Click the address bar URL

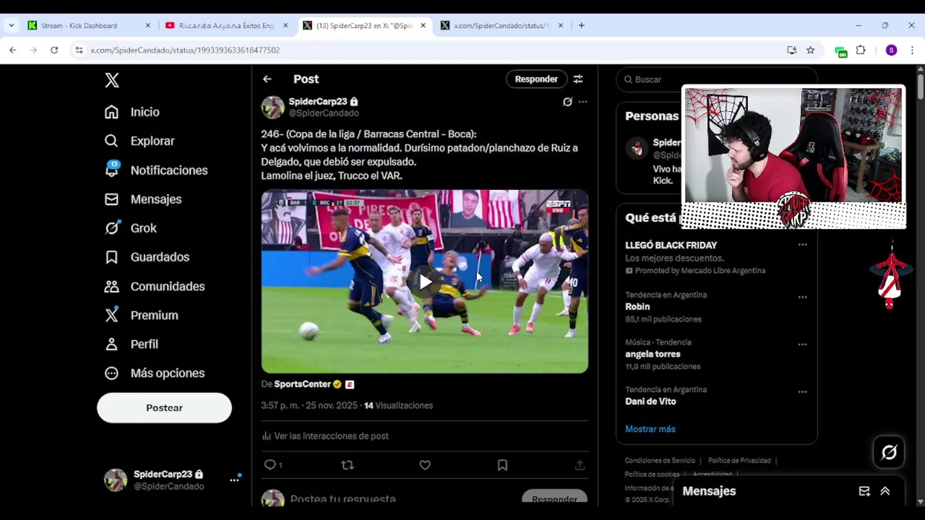coord(185,50)
